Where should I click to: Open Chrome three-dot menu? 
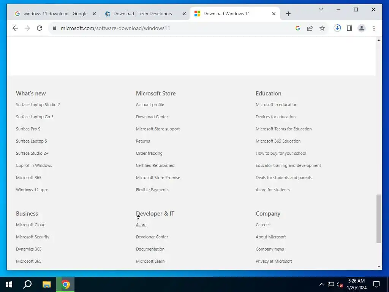374,28
